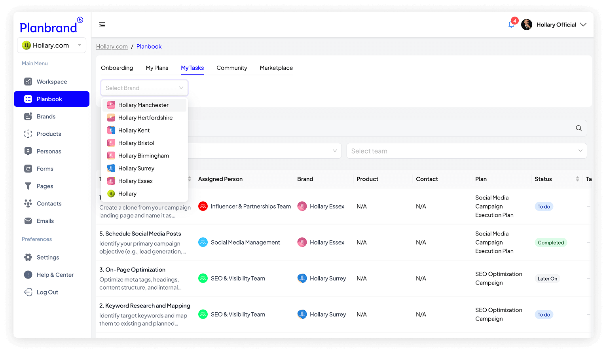Expand the Select team dropdown
This screenshot has width=607, height=353.
click(x=466, y=151)
